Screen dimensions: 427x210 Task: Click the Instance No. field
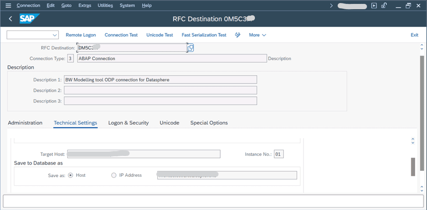point(279,154)
